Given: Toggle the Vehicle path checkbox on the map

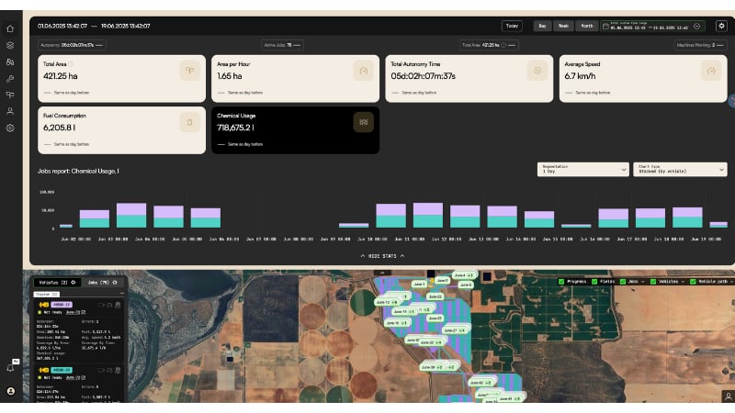Looking at the screenshot, I should pyautogui.click(x=693, y=282).
